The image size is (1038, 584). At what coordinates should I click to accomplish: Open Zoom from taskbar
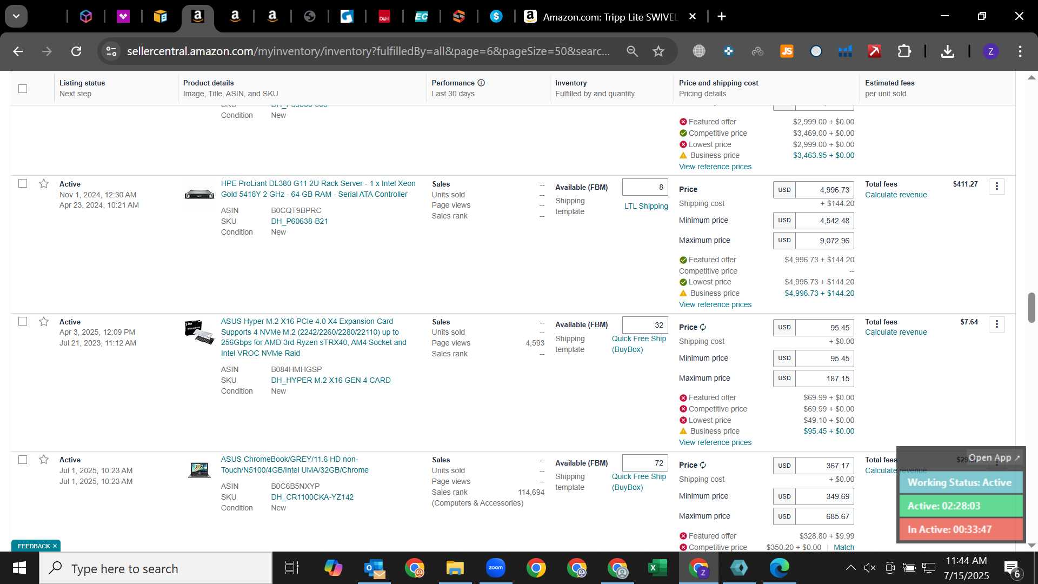pyautogui.click(x=495, y=568)
